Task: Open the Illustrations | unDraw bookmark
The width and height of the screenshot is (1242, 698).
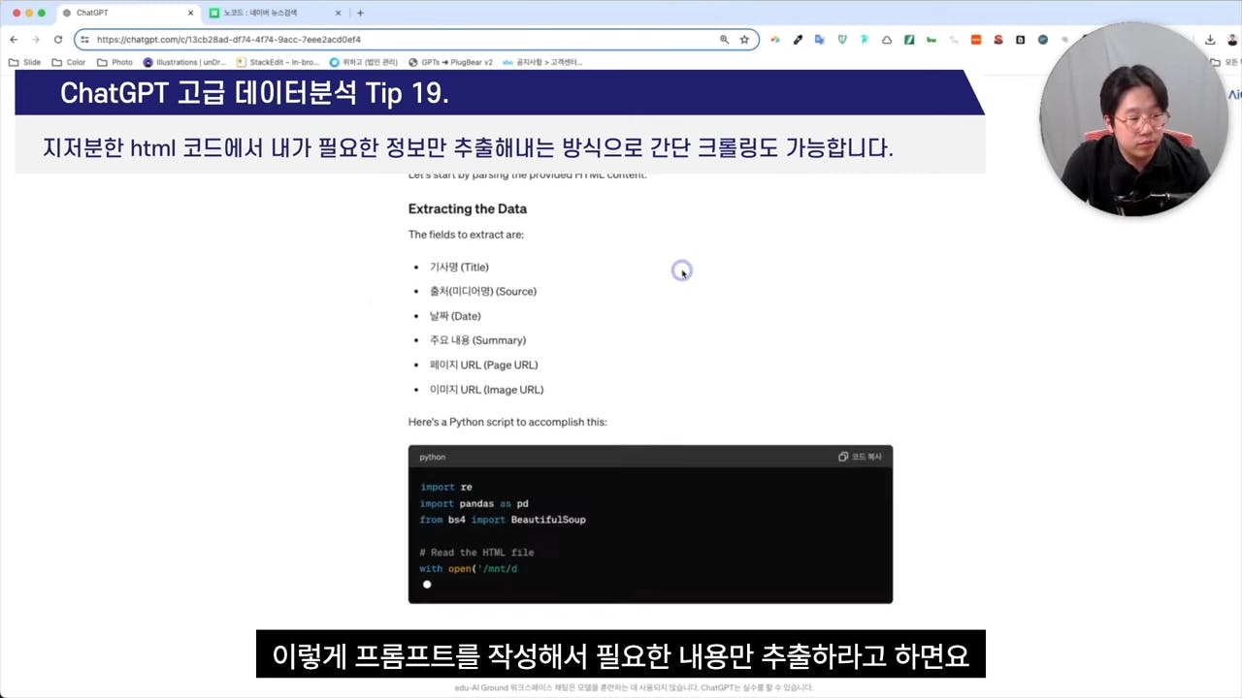Action: coord(184,62)
